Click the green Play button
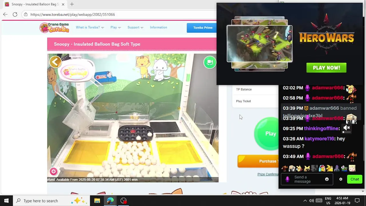Viewport: 366px width, 206px height. point(266,133)
